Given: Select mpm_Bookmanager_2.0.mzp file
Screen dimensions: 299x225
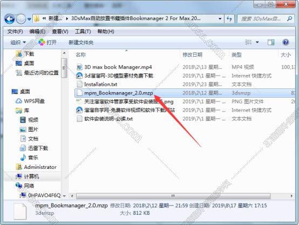Looking at the screenshot, I should click(119, 93).
